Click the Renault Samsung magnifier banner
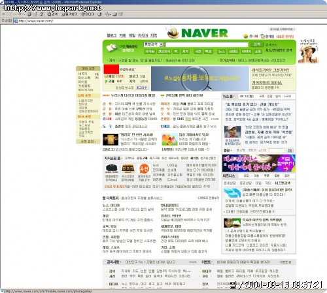 tap(200, 78)
